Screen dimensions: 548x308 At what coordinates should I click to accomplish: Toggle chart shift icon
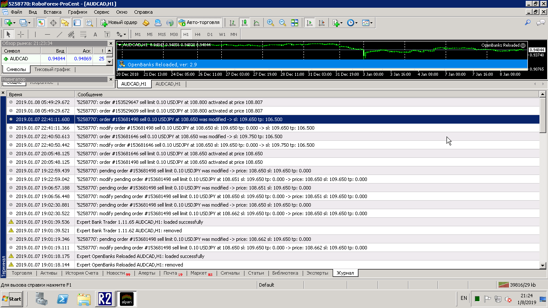(x=322, y=23)
